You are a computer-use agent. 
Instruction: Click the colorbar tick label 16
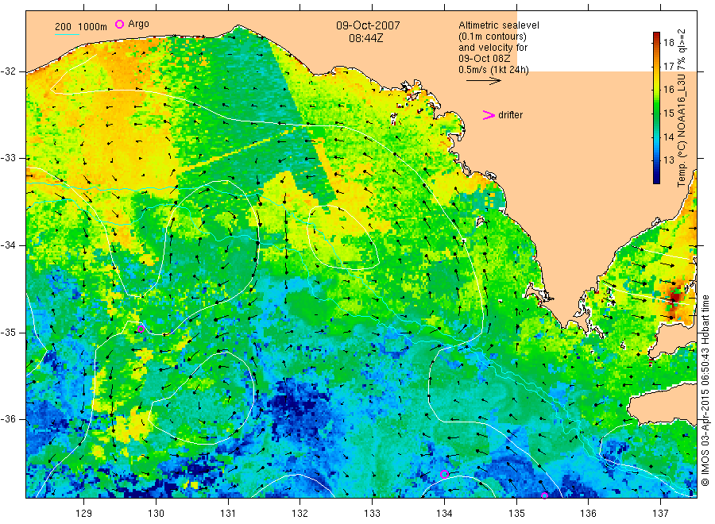(x=668, y=89)
